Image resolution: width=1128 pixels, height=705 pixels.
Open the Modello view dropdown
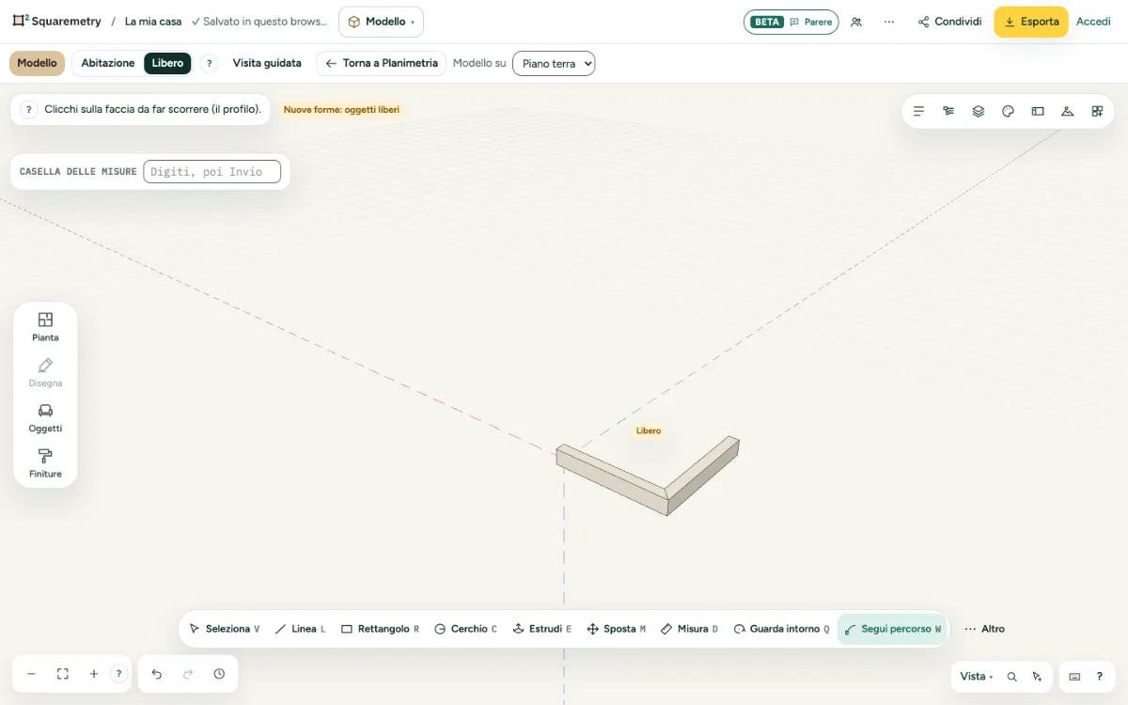pyautogui.click(x=381, y=22)
